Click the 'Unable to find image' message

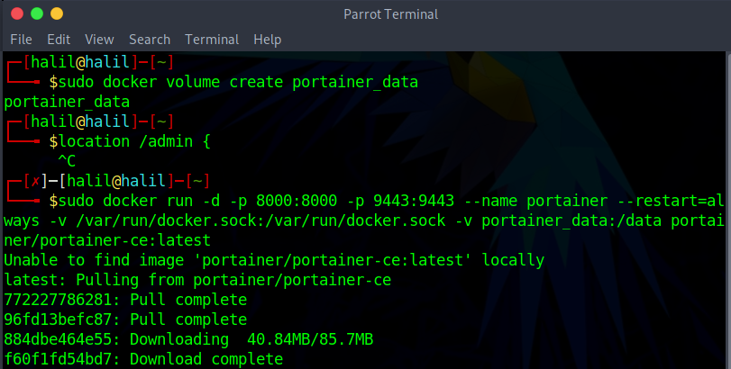coord(274,260)
